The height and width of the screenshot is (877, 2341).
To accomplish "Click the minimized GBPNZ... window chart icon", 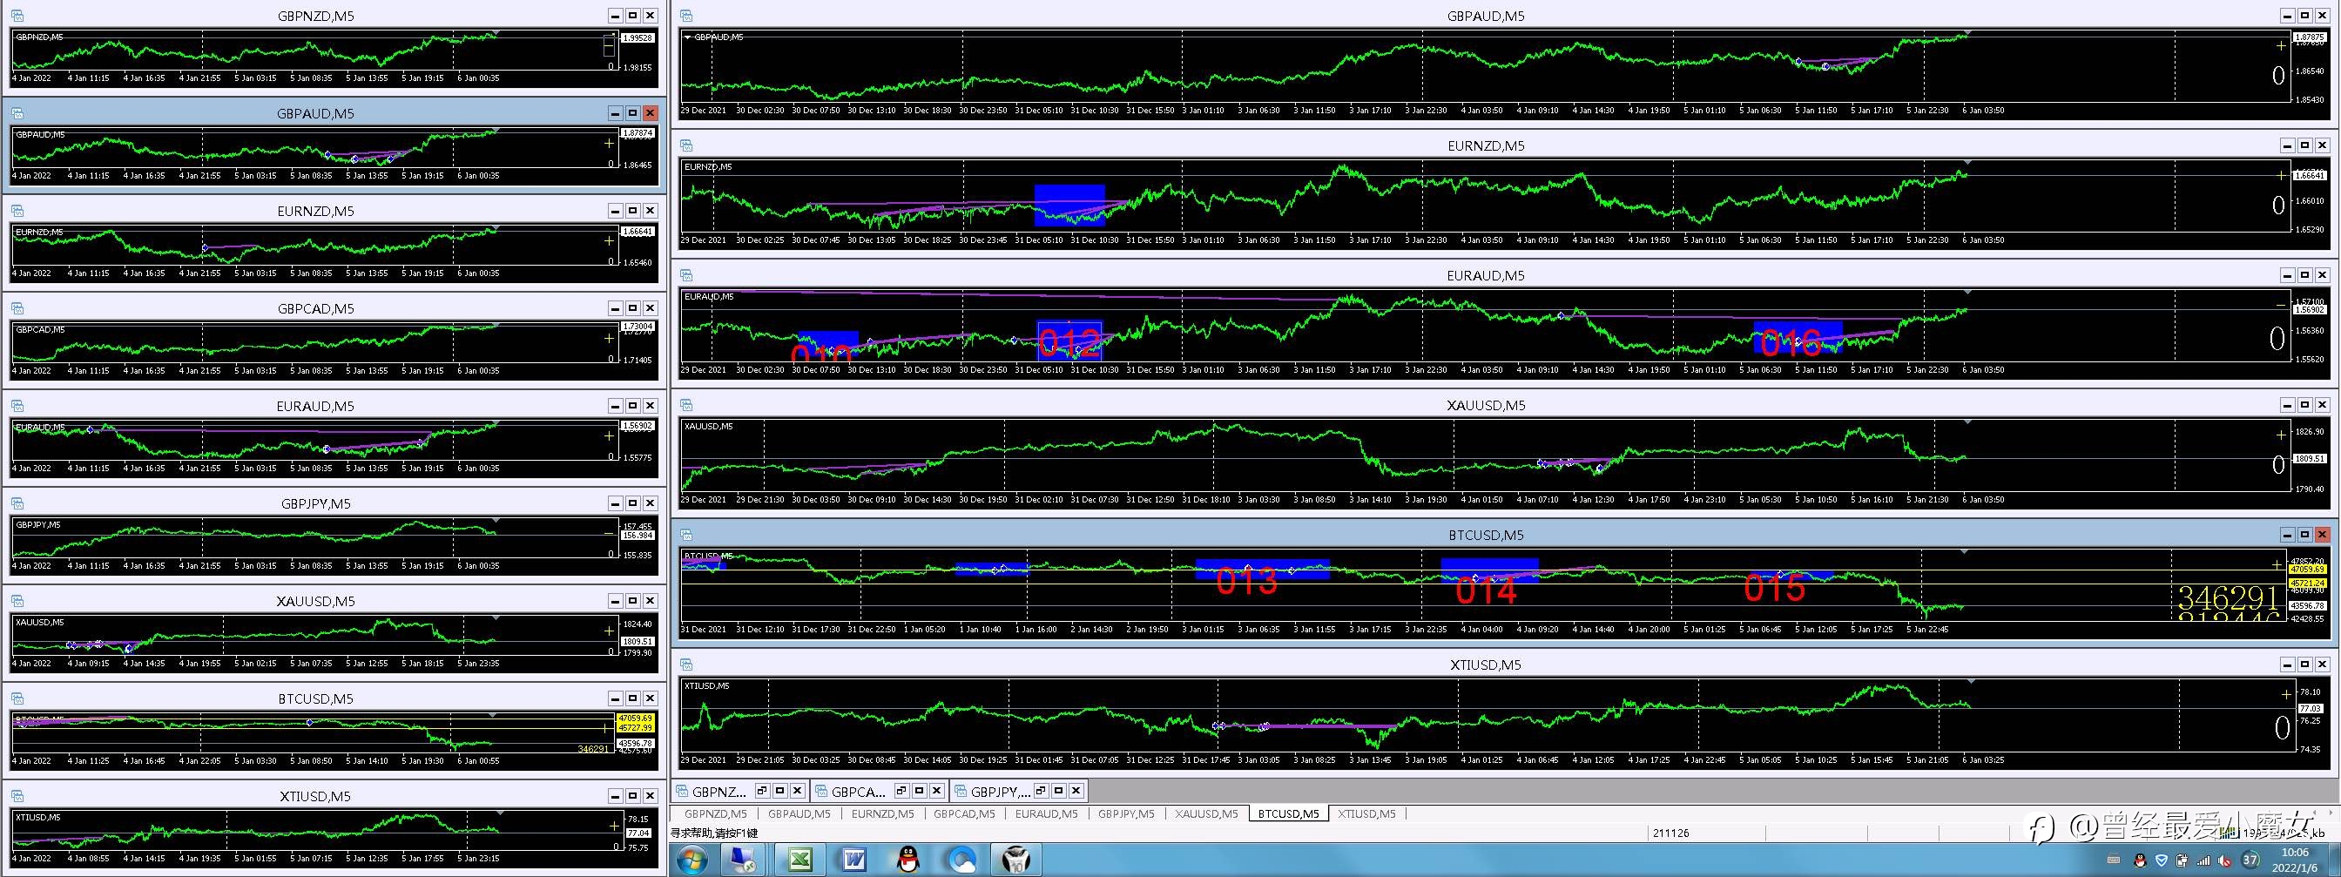I will 682,791.
